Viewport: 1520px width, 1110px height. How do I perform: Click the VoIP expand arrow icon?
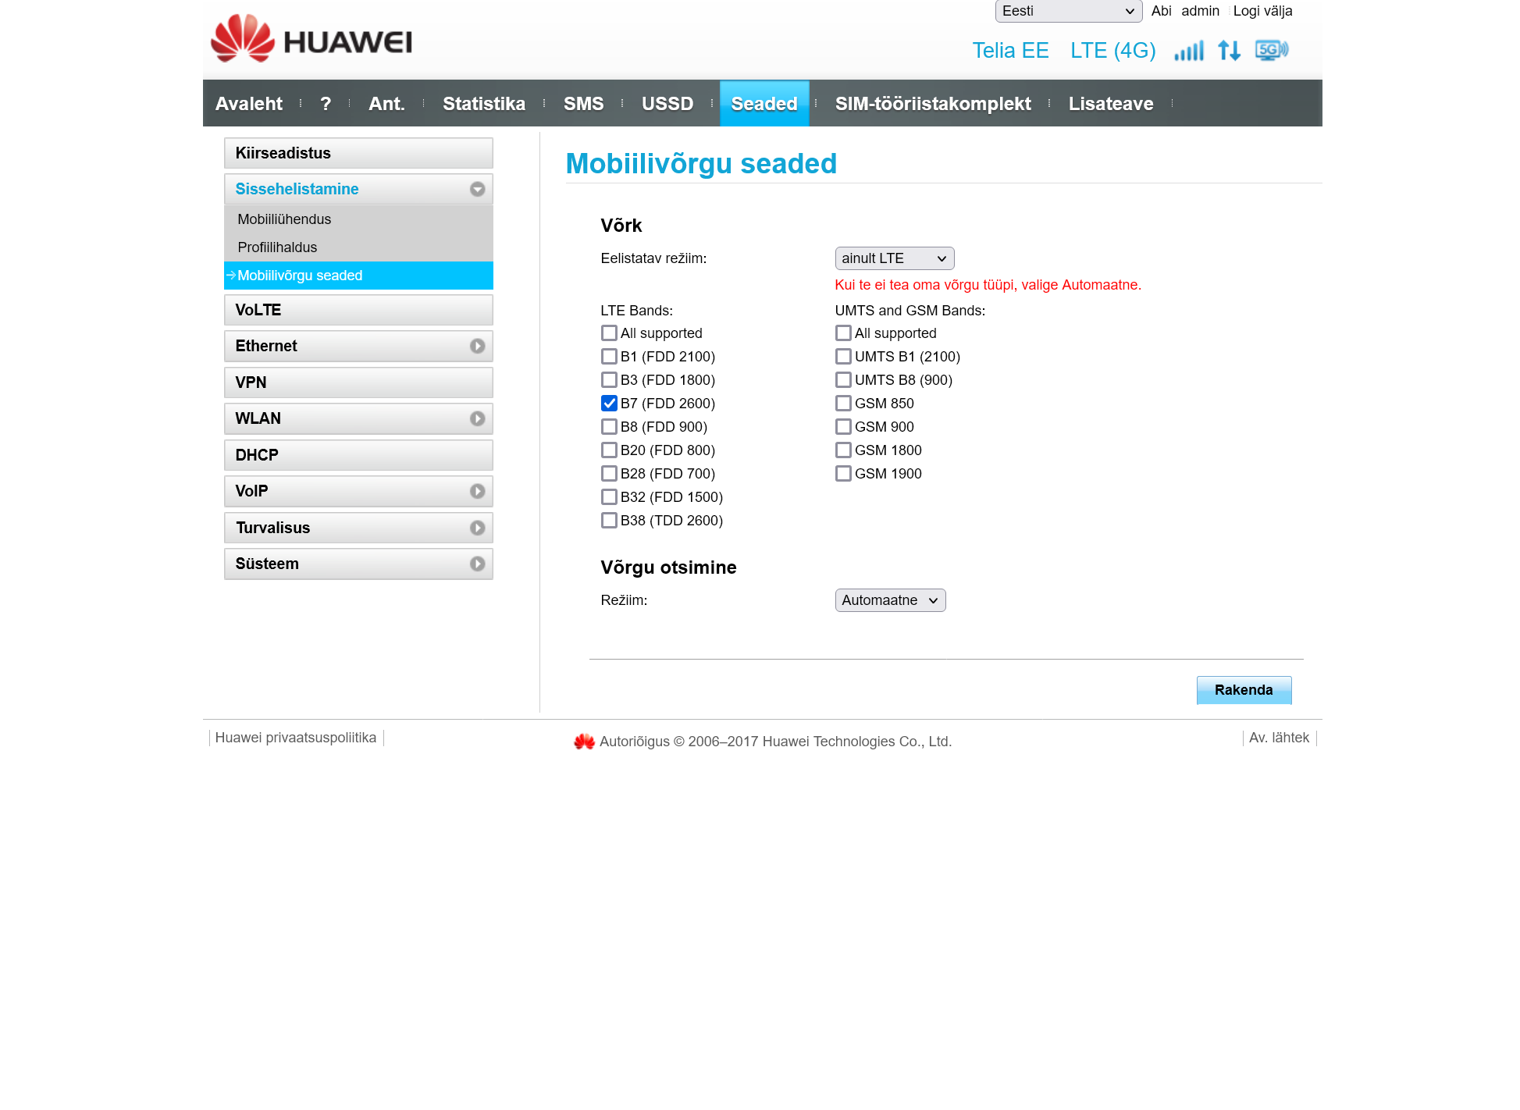click(477, 491)
